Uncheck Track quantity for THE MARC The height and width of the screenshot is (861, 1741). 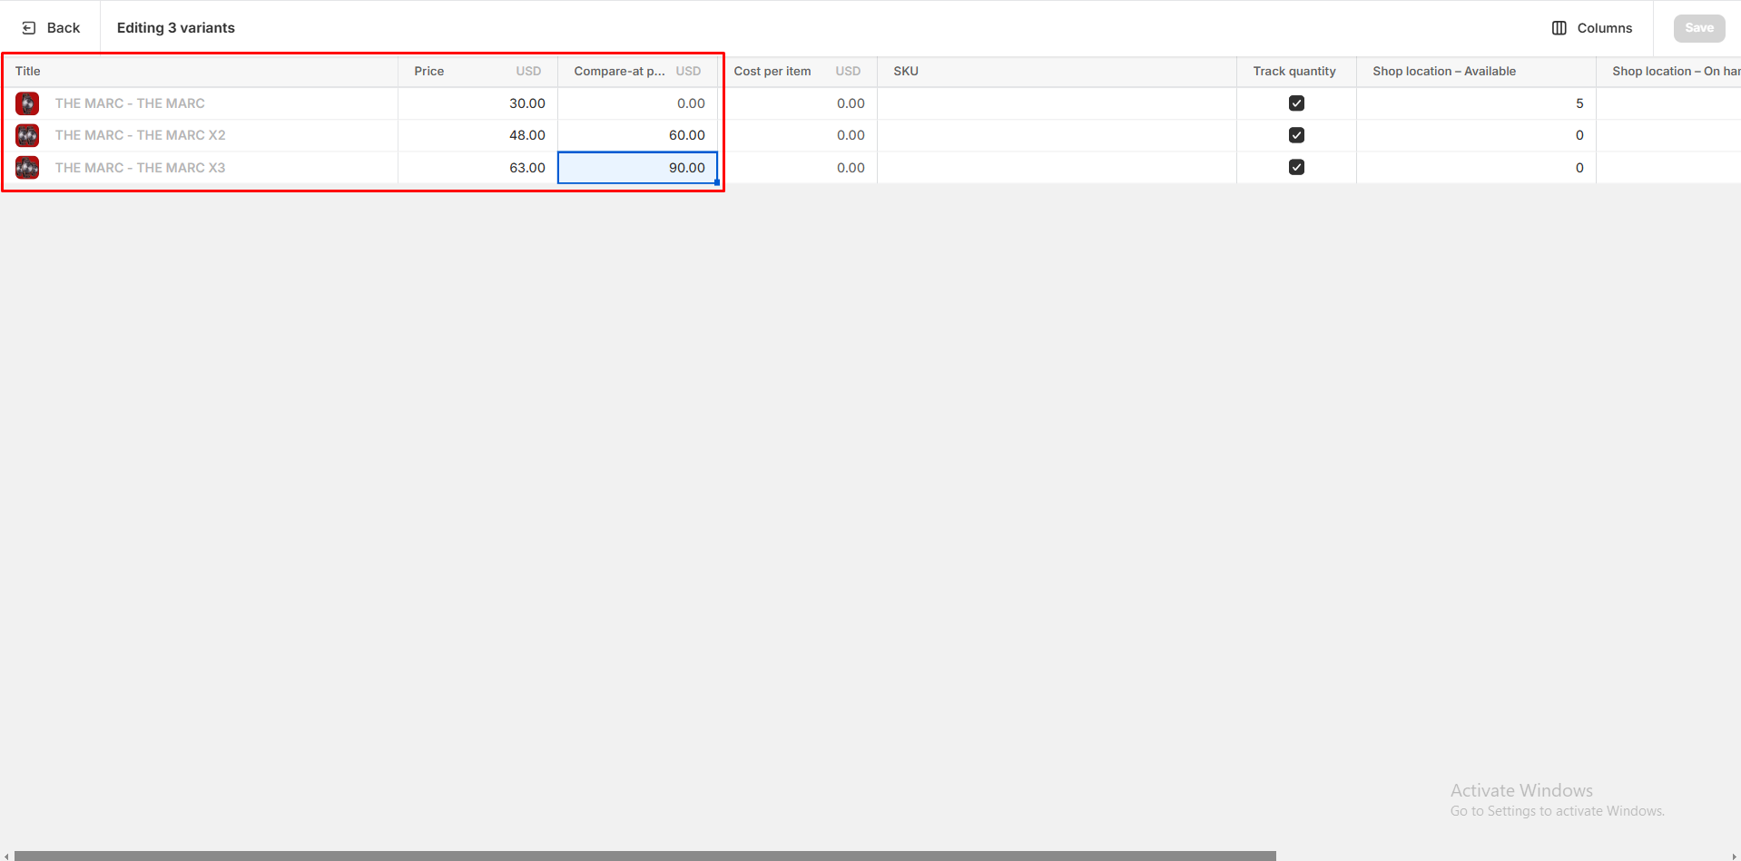tap(1295, 103)
